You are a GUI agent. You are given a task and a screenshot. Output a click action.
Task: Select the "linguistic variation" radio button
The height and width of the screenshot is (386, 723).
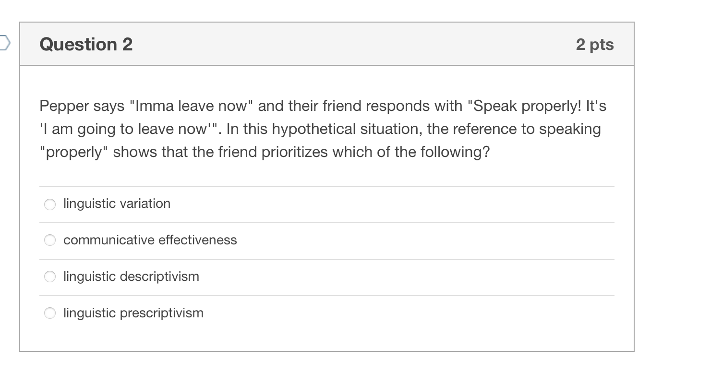click(x=50, y=205)
